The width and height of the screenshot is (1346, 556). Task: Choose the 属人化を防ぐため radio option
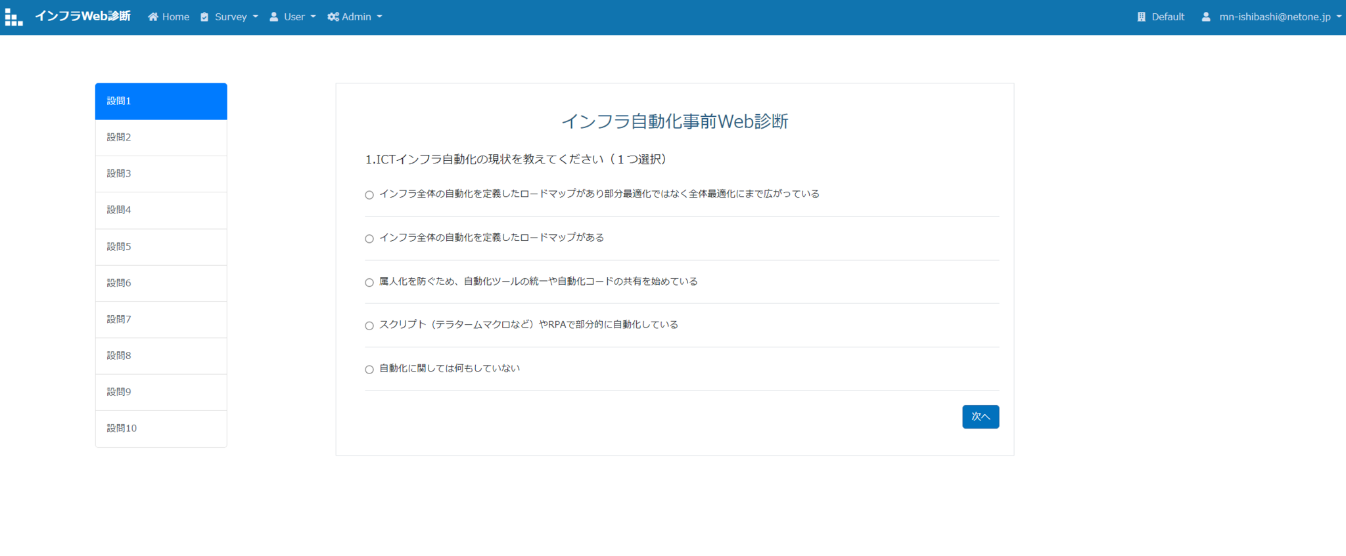tap(369, 282)
